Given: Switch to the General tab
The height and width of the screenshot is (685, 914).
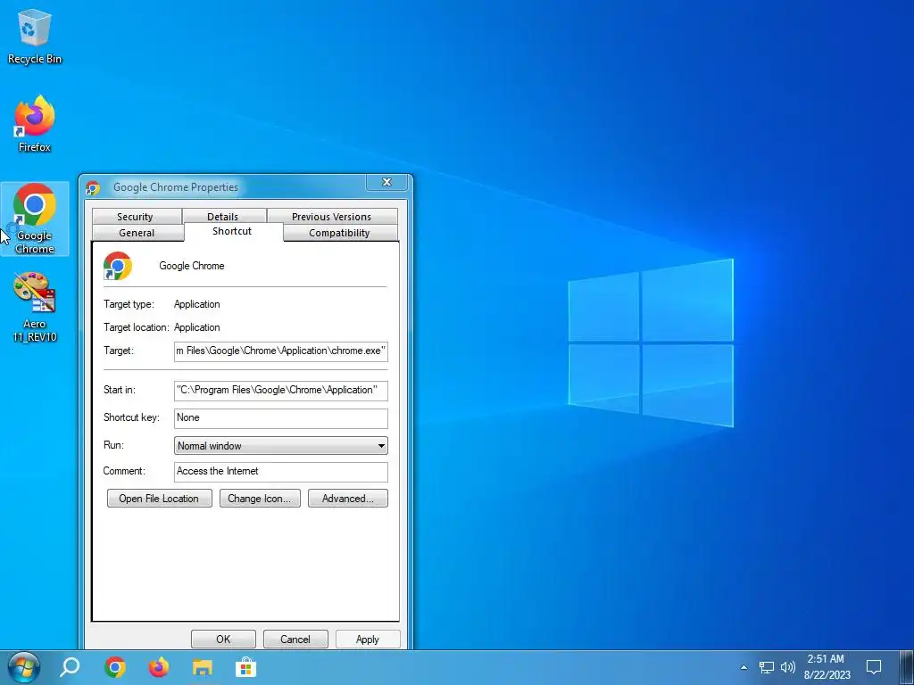Looking at the screenshot, I should click(137, 233).
